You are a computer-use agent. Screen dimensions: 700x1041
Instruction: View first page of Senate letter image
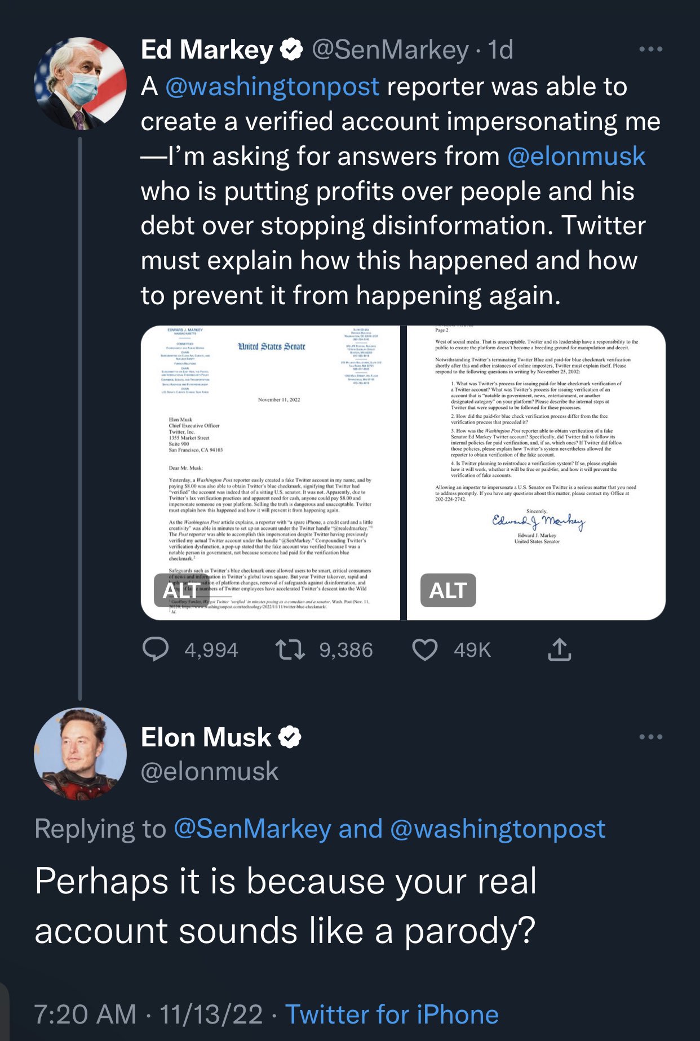(x=271, y=473)
